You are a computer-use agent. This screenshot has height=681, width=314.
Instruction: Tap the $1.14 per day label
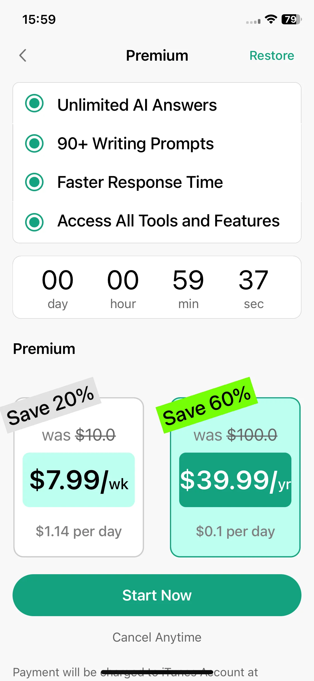(x=79, y=531)
